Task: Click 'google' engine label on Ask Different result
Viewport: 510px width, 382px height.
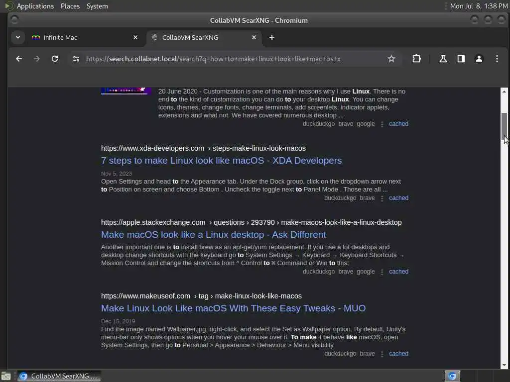Action: tap(366, 272)
